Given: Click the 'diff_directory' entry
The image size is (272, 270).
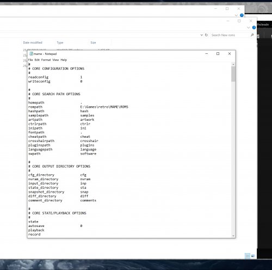Looking at the screenshot, I should point(42,196).
